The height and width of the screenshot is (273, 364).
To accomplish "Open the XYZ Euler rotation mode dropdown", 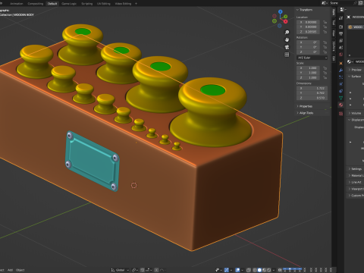I will pyautogui.click(x=312, y=58).
